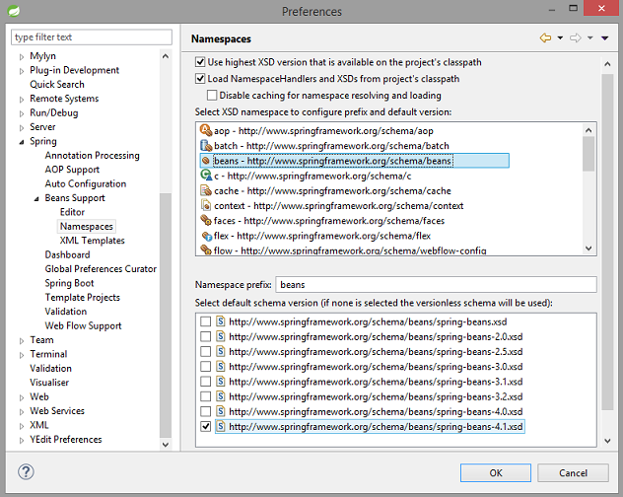This screenshot has width=623, height=497.
Task: Click the schema icon beside spring-beans.xsd
Action: coord(221,321)
